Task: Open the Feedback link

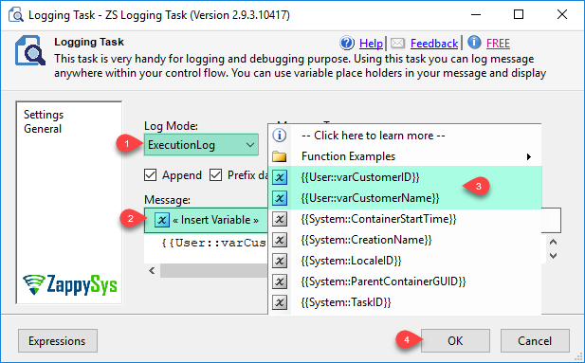Action: pyautogui.click(x=434, y=44)
